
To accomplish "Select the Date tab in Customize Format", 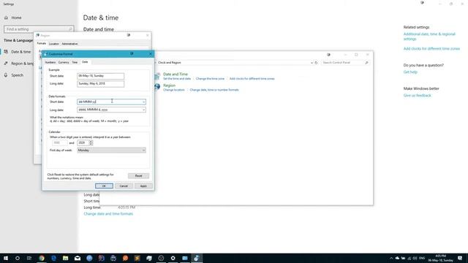I will [85, 62].
